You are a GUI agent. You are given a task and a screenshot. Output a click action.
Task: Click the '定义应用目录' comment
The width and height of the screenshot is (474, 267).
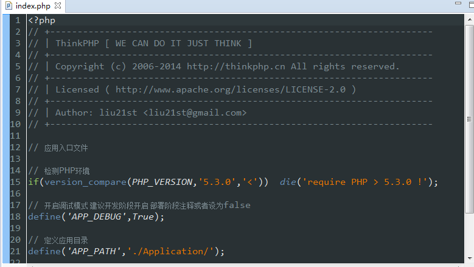click(x=66, y=240)
